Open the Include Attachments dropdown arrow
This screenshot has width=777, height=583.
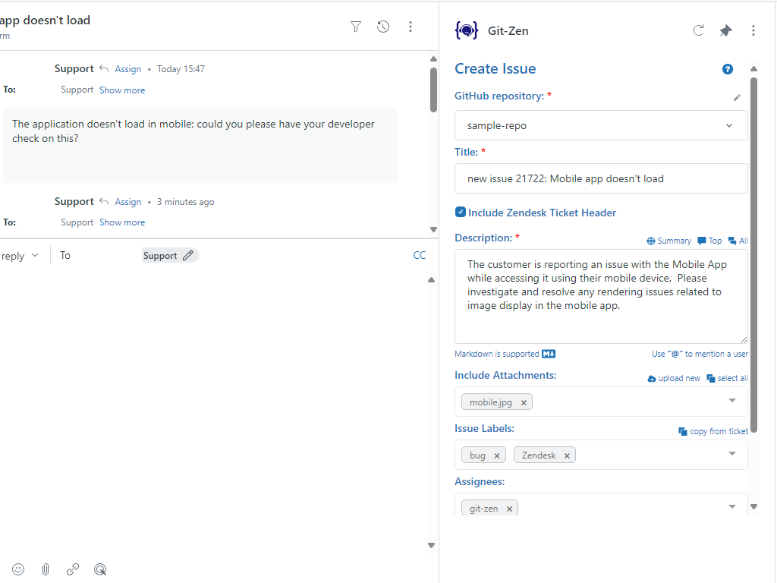click(x=732, y=401)
